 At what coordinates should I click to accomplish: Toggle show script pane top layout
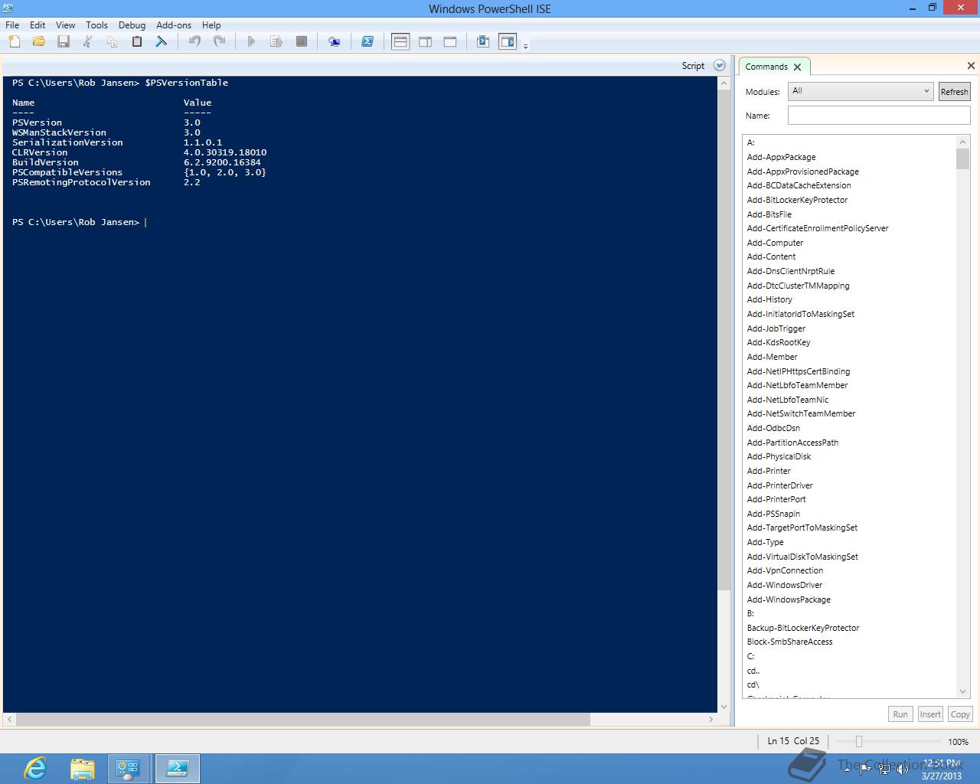point(400,42)
